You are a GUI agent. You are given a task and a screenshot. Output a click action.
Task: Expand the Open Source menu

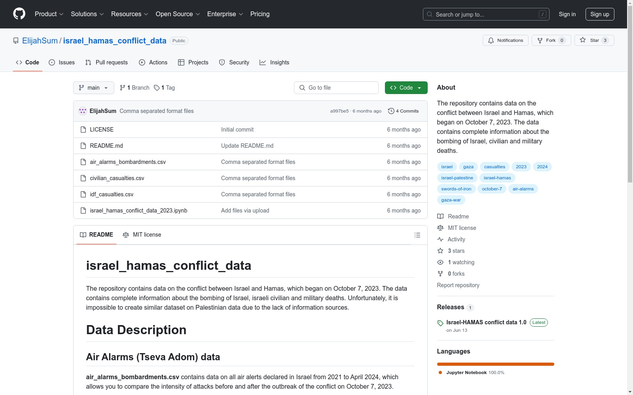(x=178, y=14)
